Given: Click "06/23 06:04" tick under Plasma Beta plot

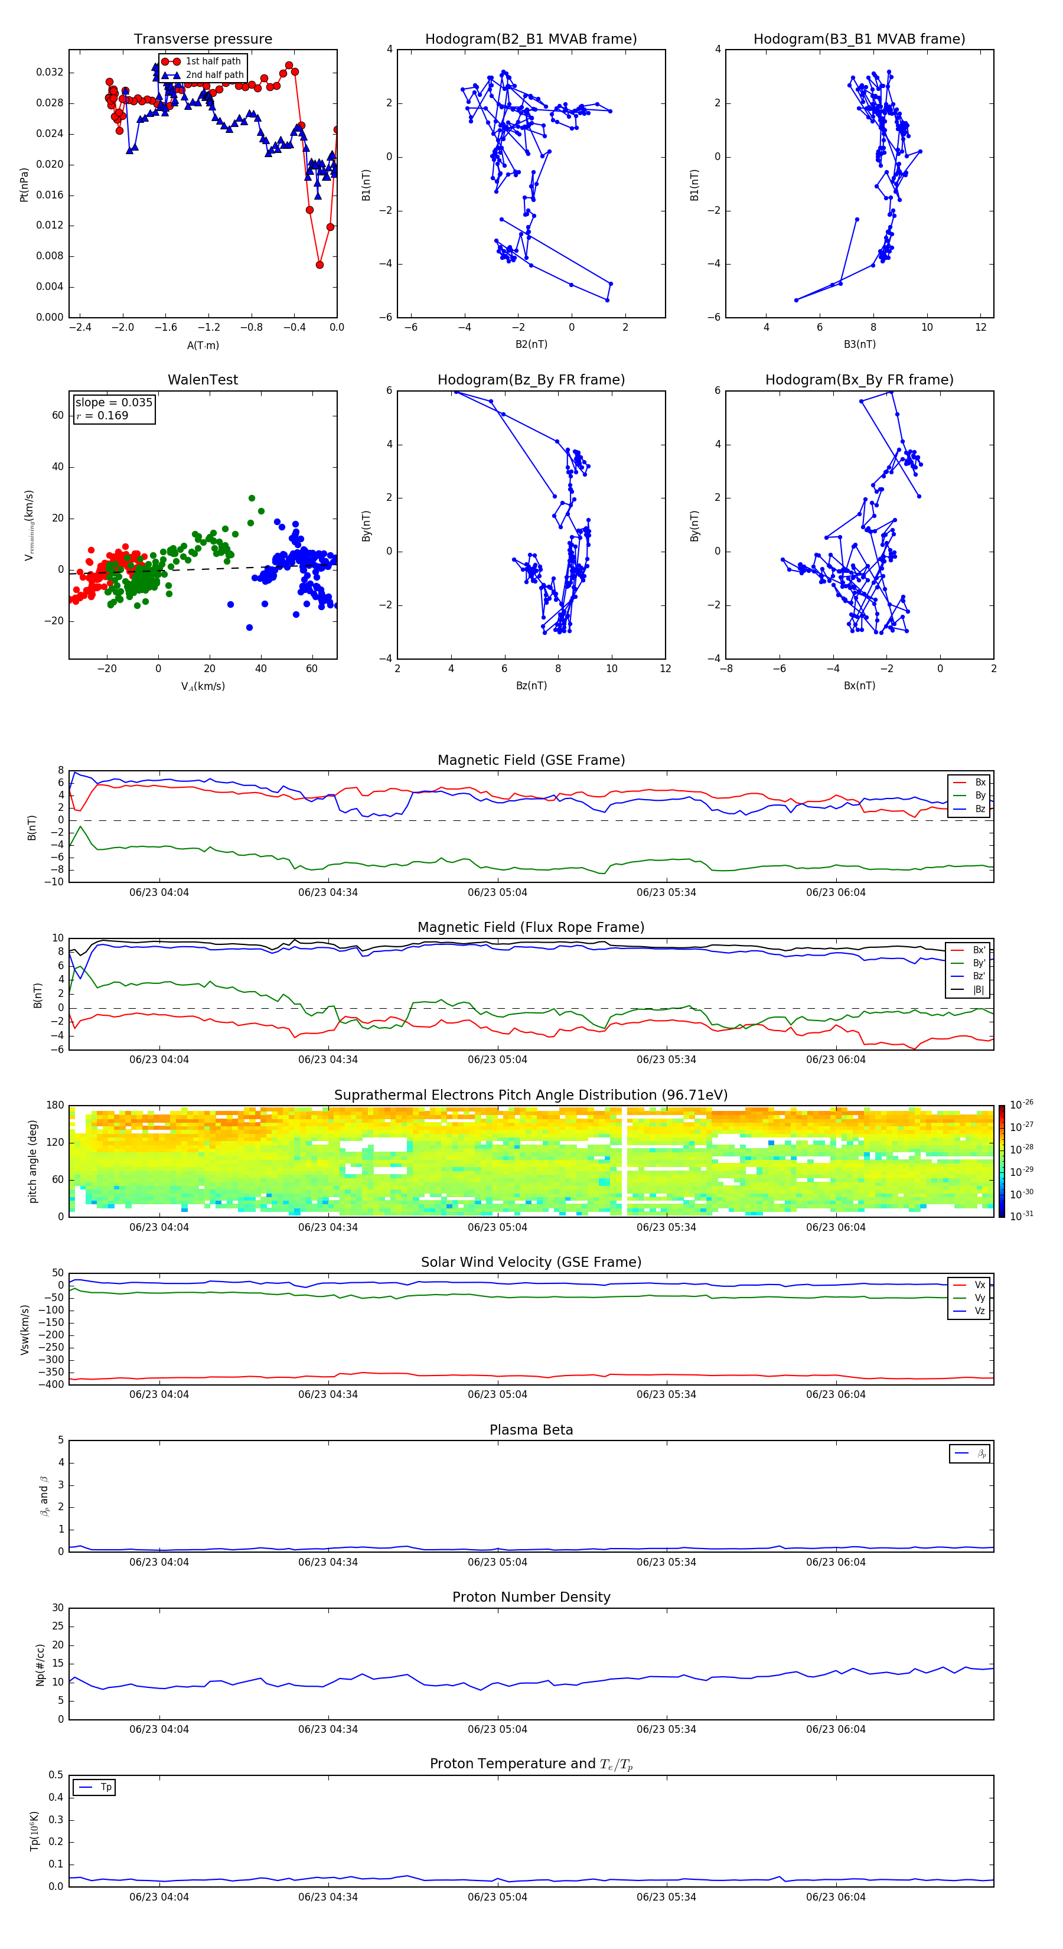Looking at the screenshot, I should pos(835,1562).
